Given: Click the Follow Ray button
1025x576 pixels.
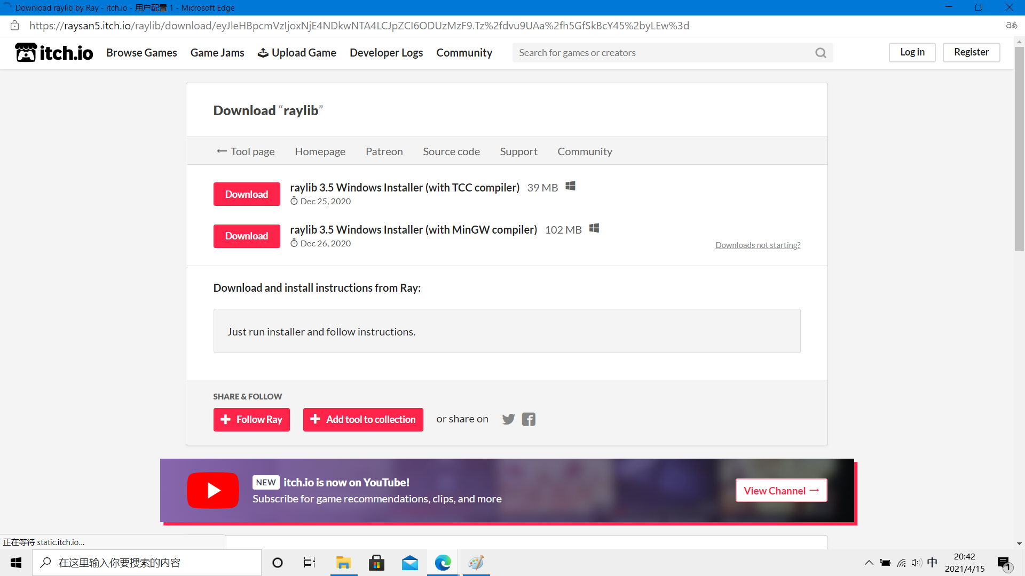Looking at the screenshot, I should (251, 420).
